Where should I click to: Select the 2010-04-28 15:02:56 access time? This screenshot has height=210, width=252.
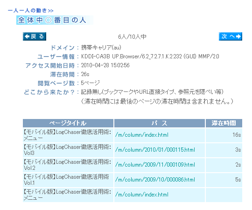(105, 65)
